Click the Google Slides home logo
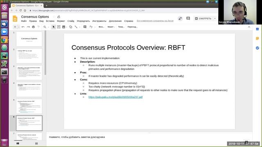 point(15,18)
